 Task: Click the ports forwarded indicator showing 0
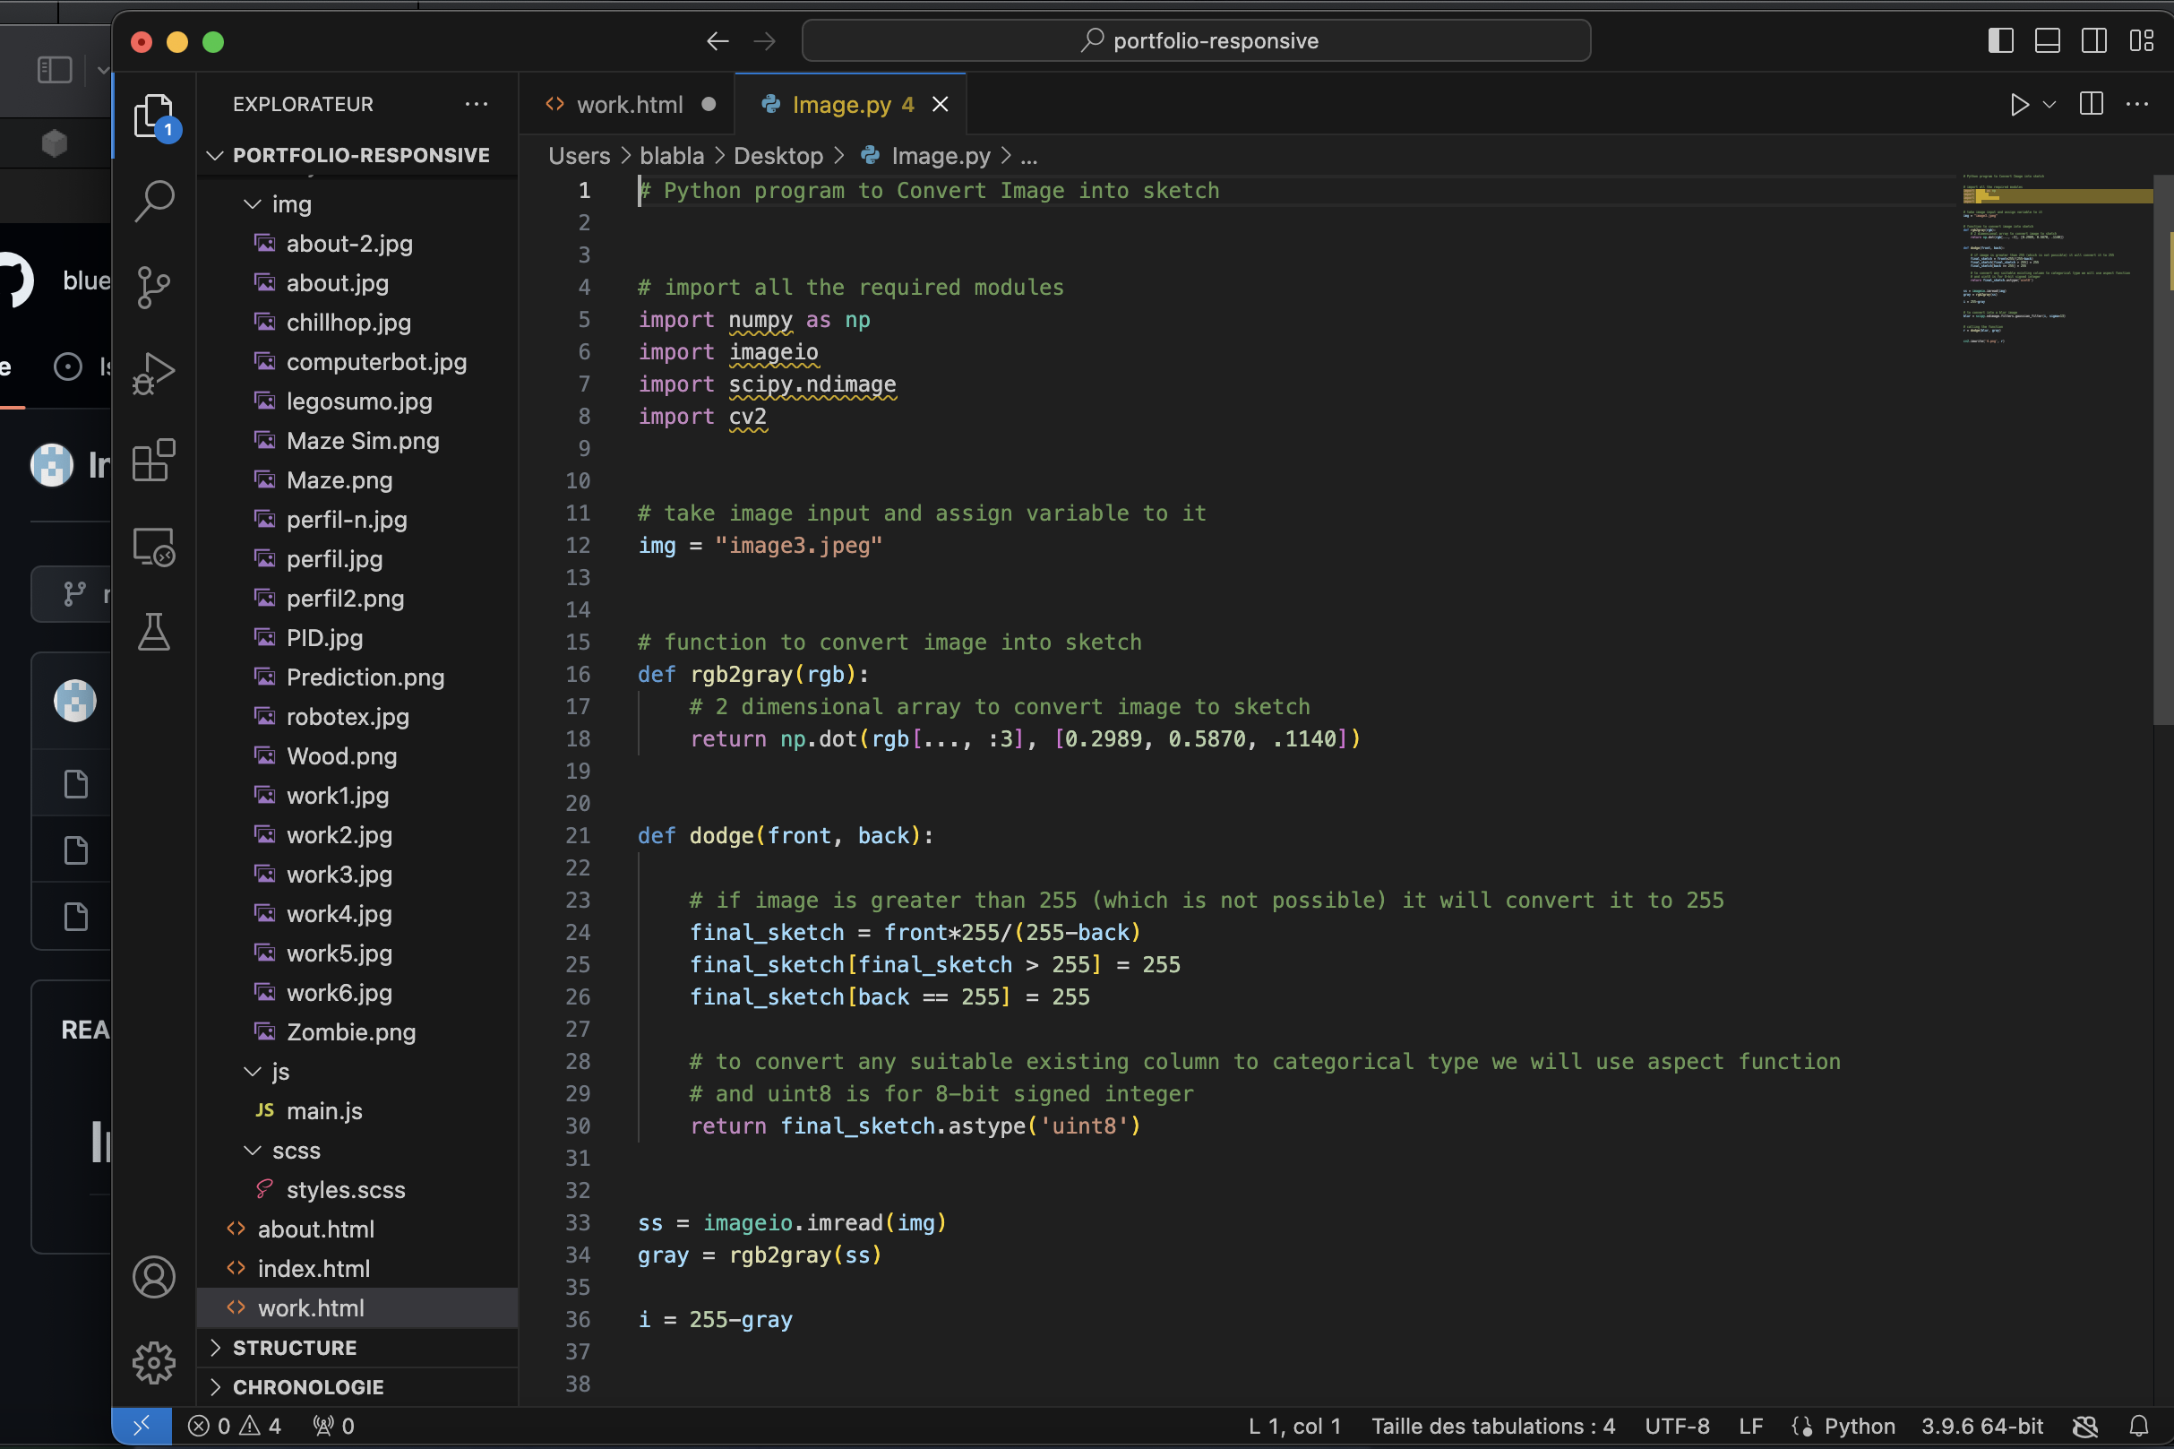[333, 1426]
